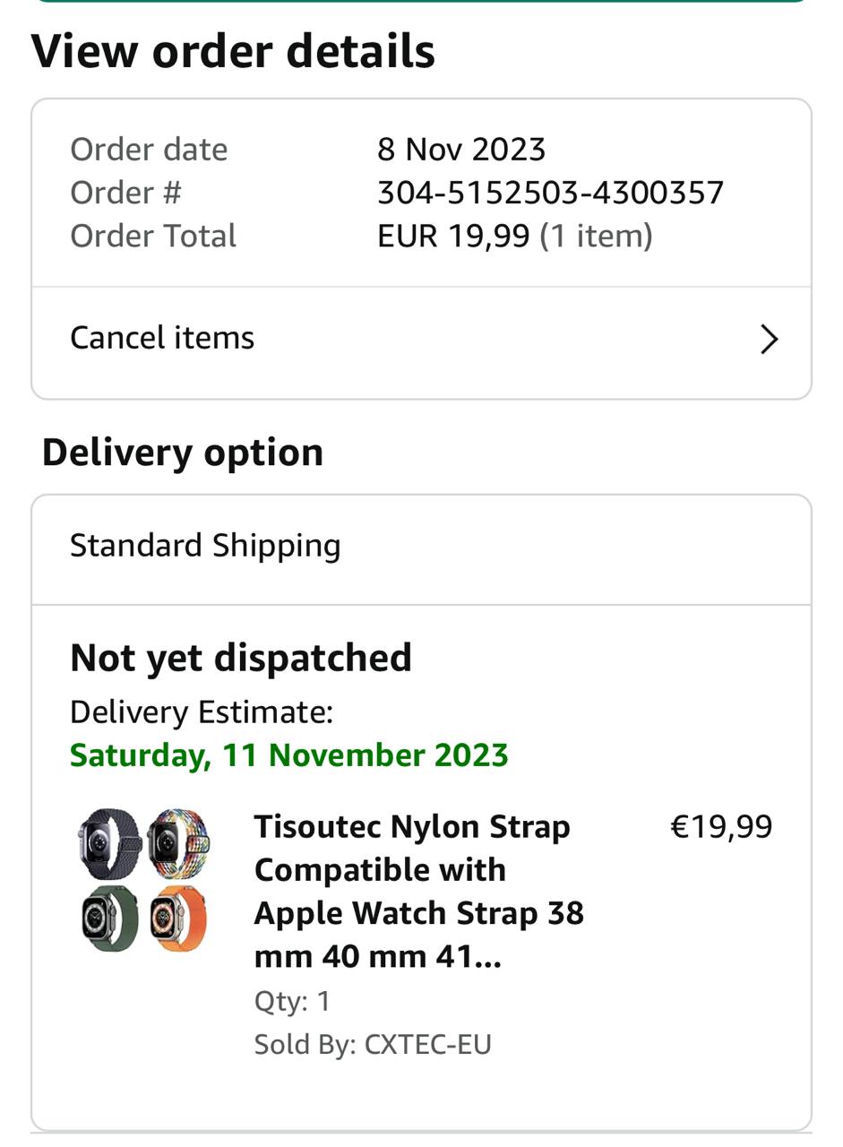The height and width of the screenshot is (1147, 843).
Task: Tap the Sold By CXTEC-EU seller text
Action: [x=373, y=1044]
